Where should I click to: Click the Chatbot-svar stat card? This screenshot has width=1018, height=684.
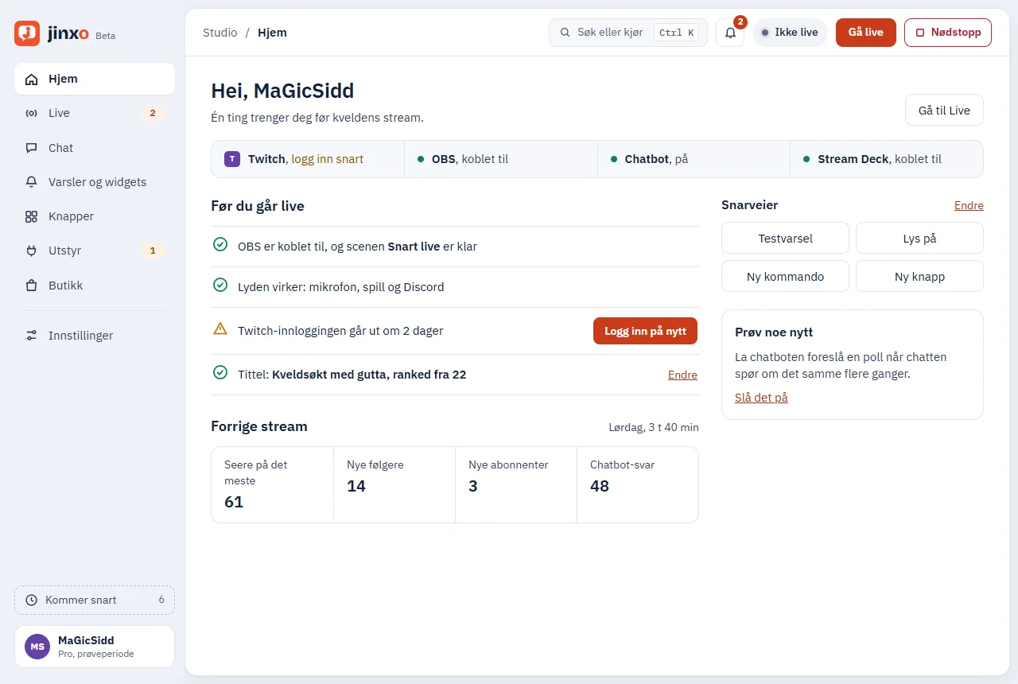(638, 484)
